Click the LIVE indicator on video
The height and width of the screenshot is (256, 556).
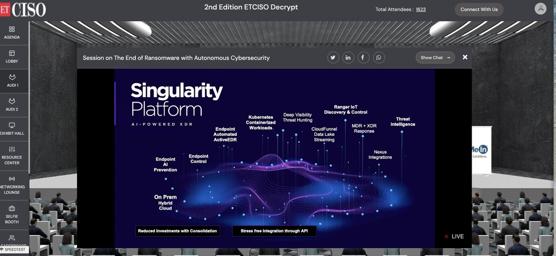pos(454,237)
